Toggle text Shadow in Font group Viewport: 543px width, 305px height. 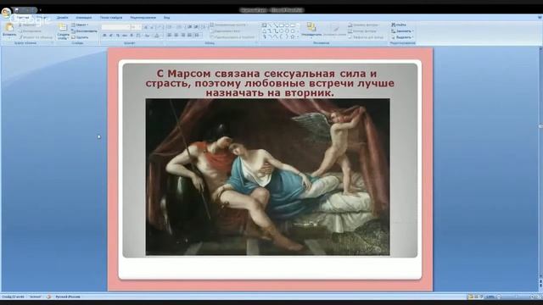(x=132, y=36)
